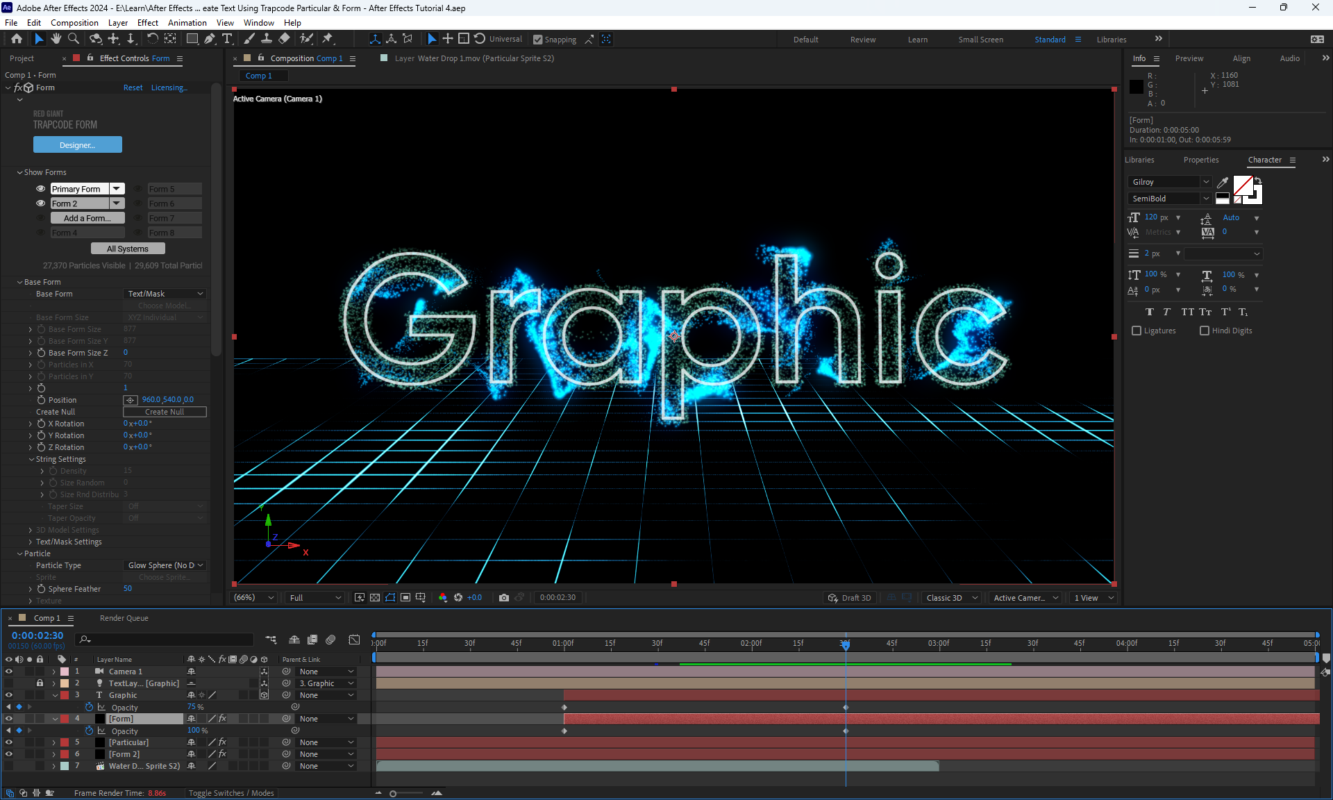Click the Home icon in toolbar
Viewport: 1333px width, 800px height.
[x=17, y=39]
